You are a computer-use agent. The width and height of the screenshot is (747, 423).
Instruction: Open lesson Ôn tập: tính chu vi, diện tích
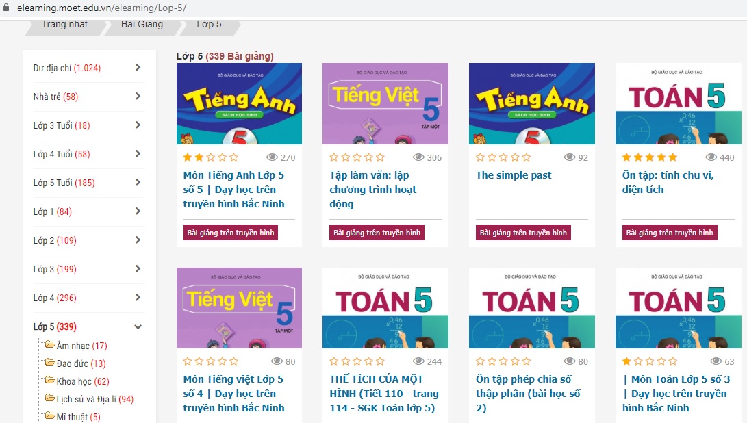[x=668, y=183]
